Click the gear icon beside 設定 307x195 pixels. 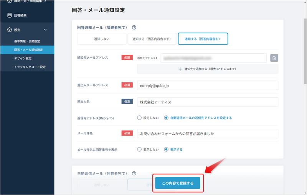click(10, 29)
